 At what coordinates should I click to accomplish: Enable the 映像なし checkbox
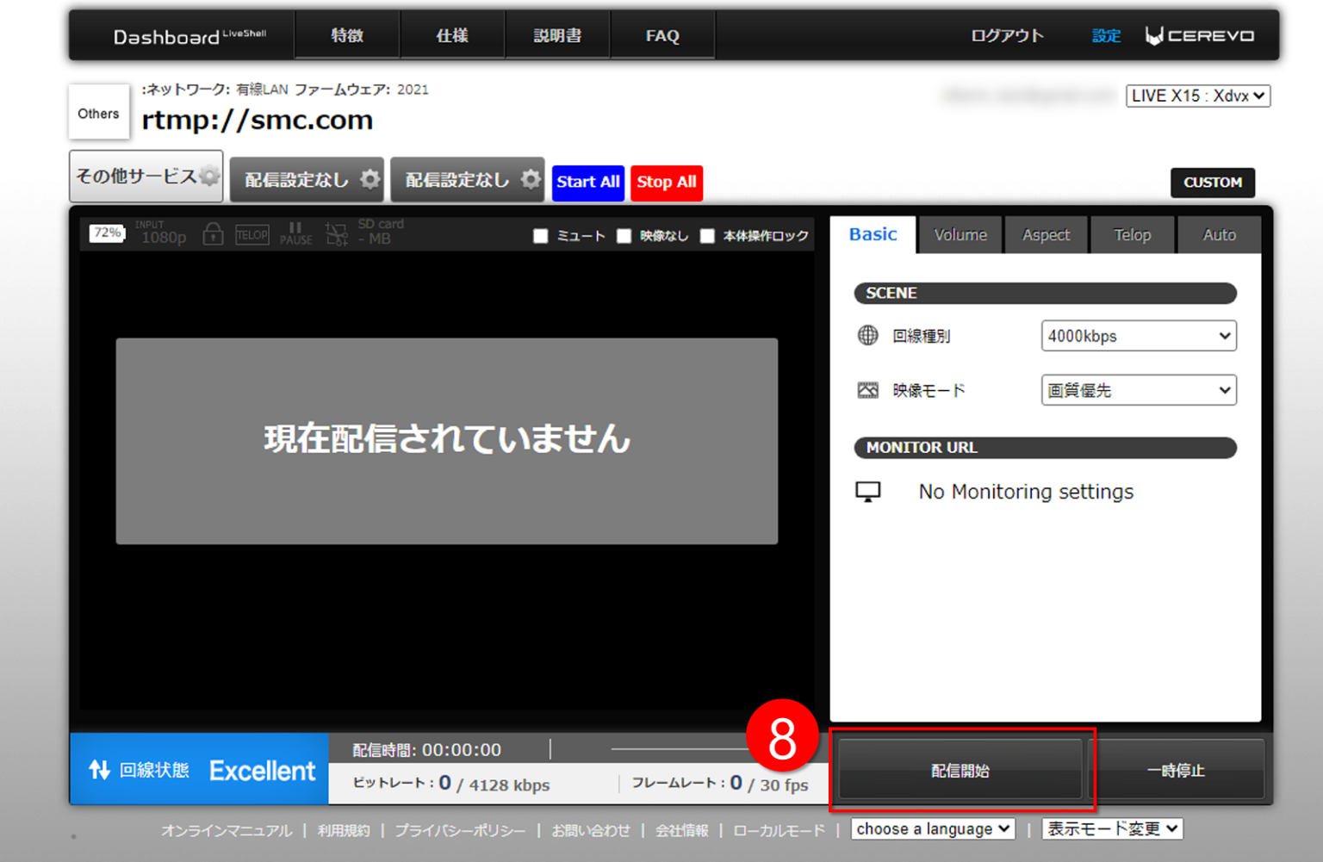(624, 236)
